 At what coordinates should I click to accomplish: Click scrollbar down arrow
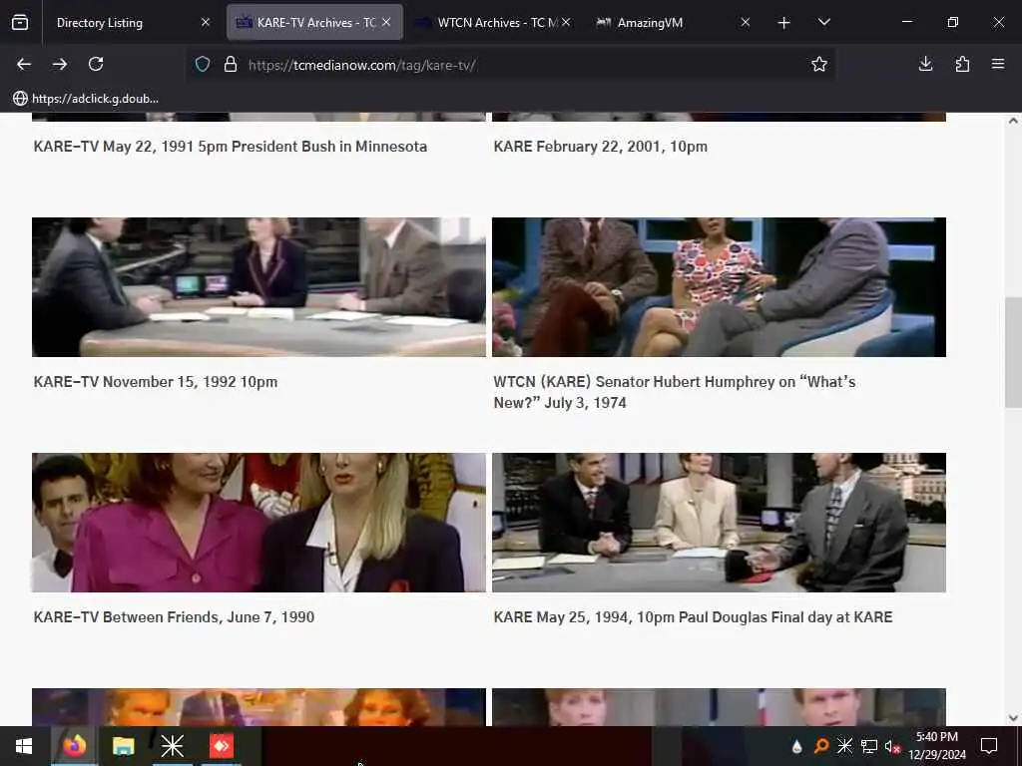coord(1013,718)
